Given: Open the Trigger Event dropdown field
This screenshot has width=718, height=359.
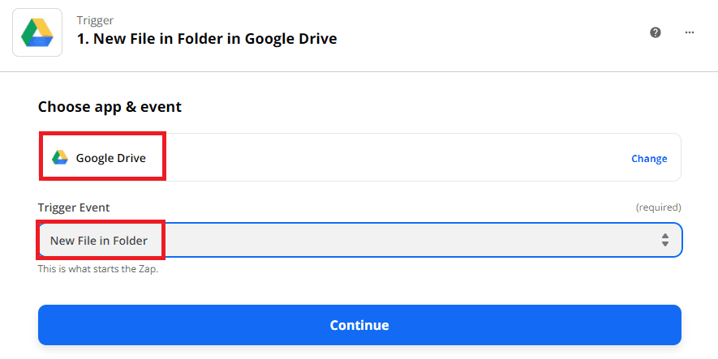Looking at the screenshot, I should pyautogui.click(x=359, y=240).
